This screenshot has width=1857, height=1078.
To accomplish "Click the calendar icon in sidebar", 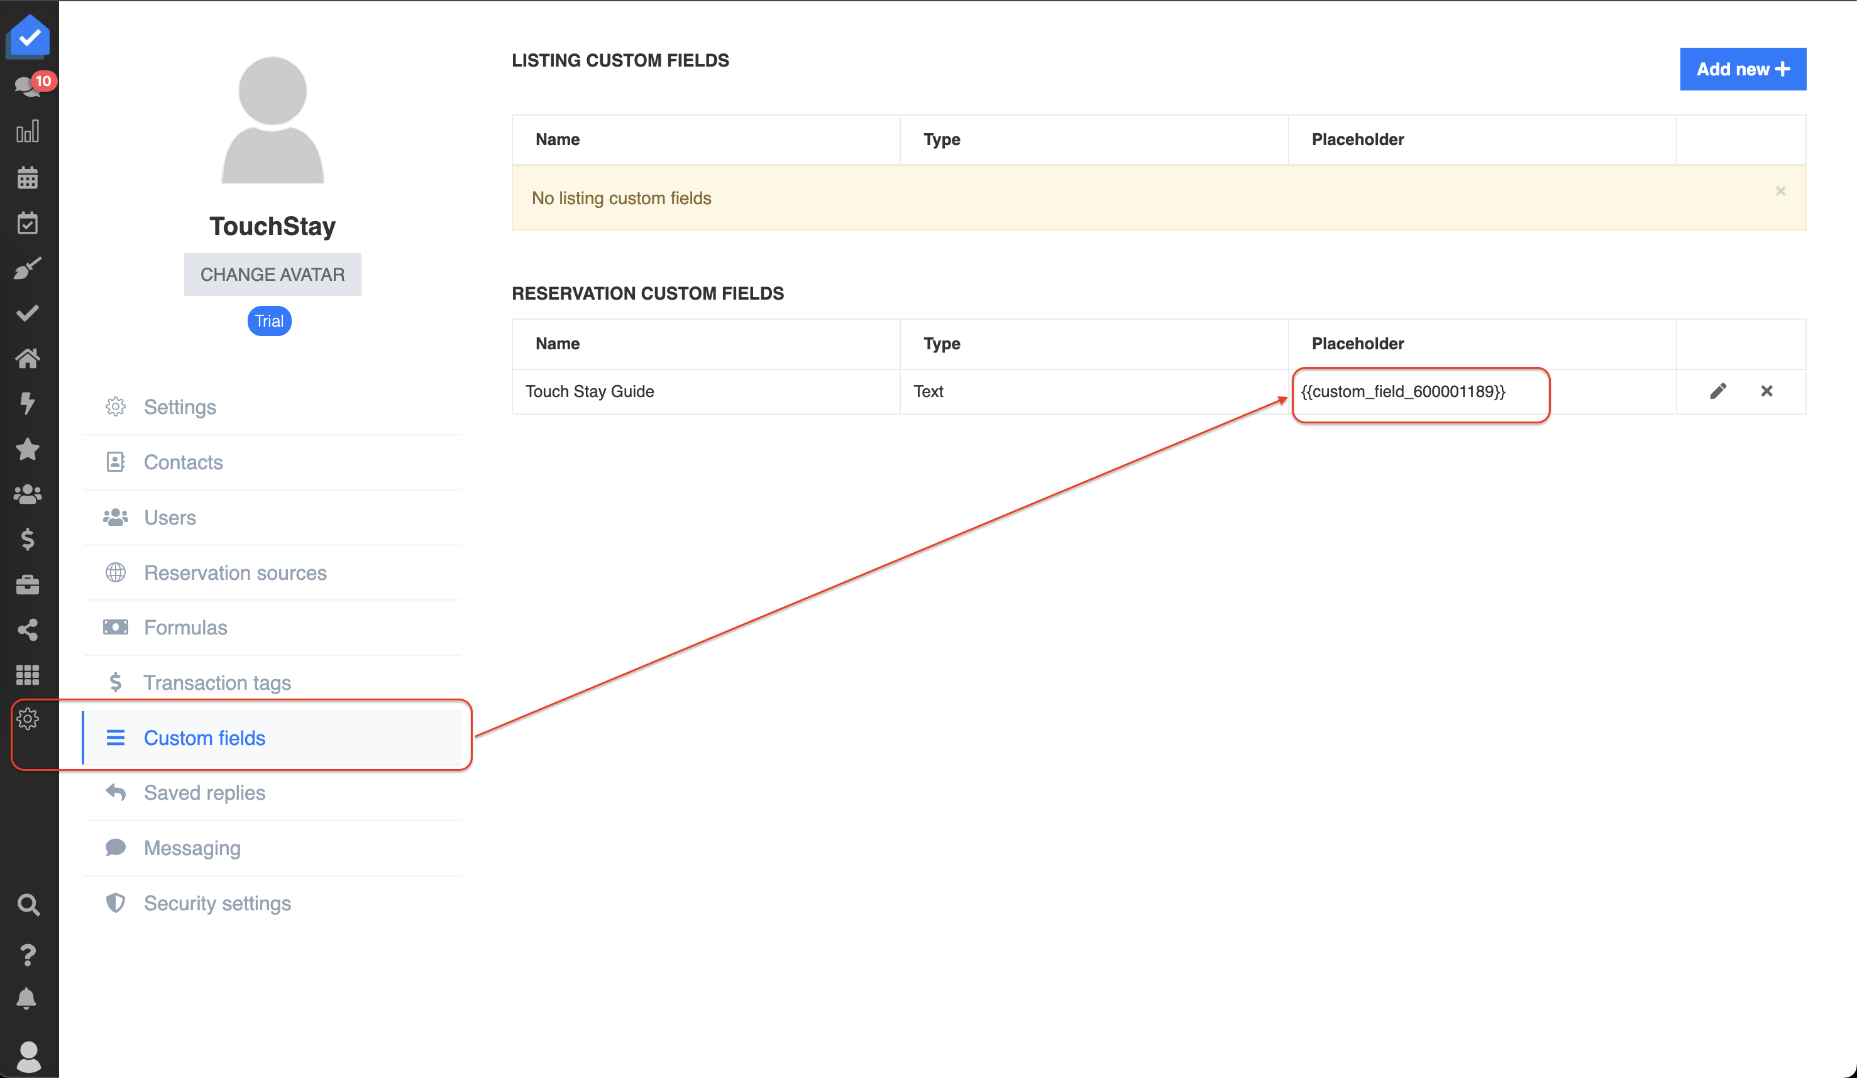I will point(28,177).
